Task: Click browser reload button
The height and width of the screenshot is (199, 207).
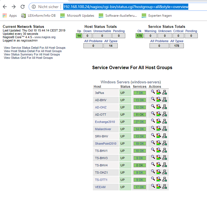Action: pos(23,7)
